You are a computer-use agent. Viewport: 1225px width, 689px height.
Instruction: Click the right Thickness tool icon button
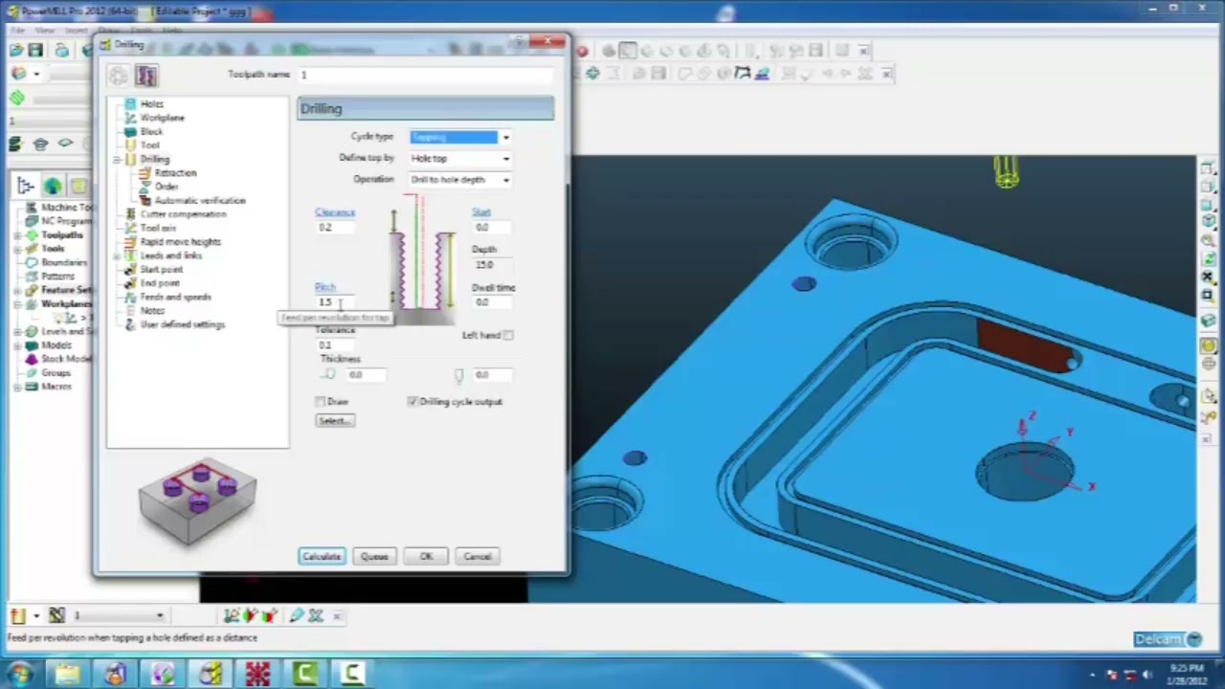coord(458,375)
